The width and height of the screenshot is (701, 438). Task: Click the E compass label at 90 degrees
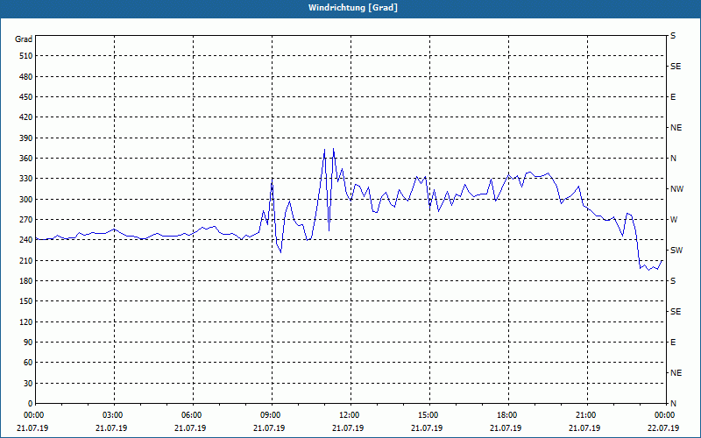(673, 343)
